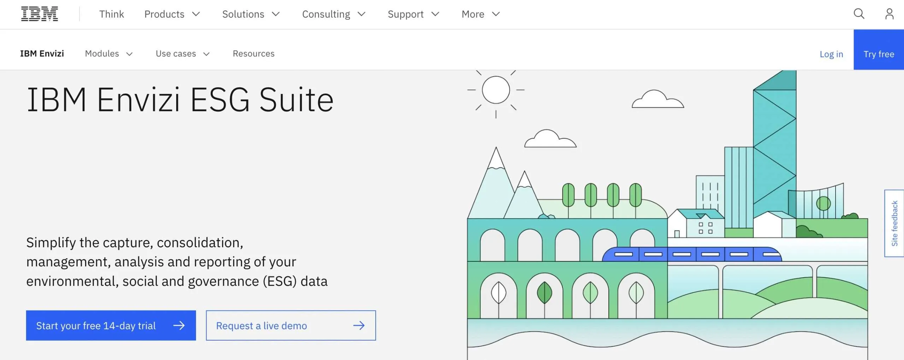Open the More menu
The width and height of the screenshot is (904, 360).
(x=481, y=14)
